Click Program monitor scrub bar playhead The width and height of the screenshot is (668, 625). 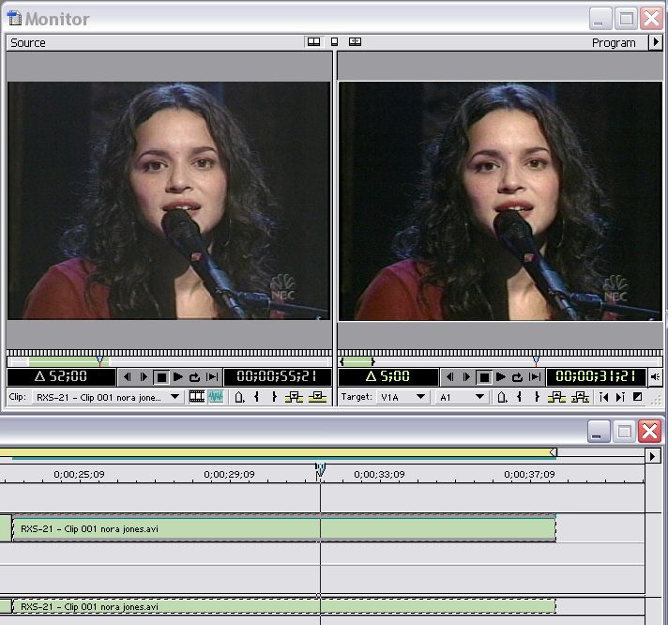click(536, 361)
